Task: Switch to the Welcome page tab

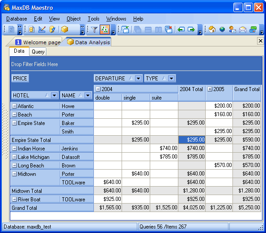Action: (38, 42)
